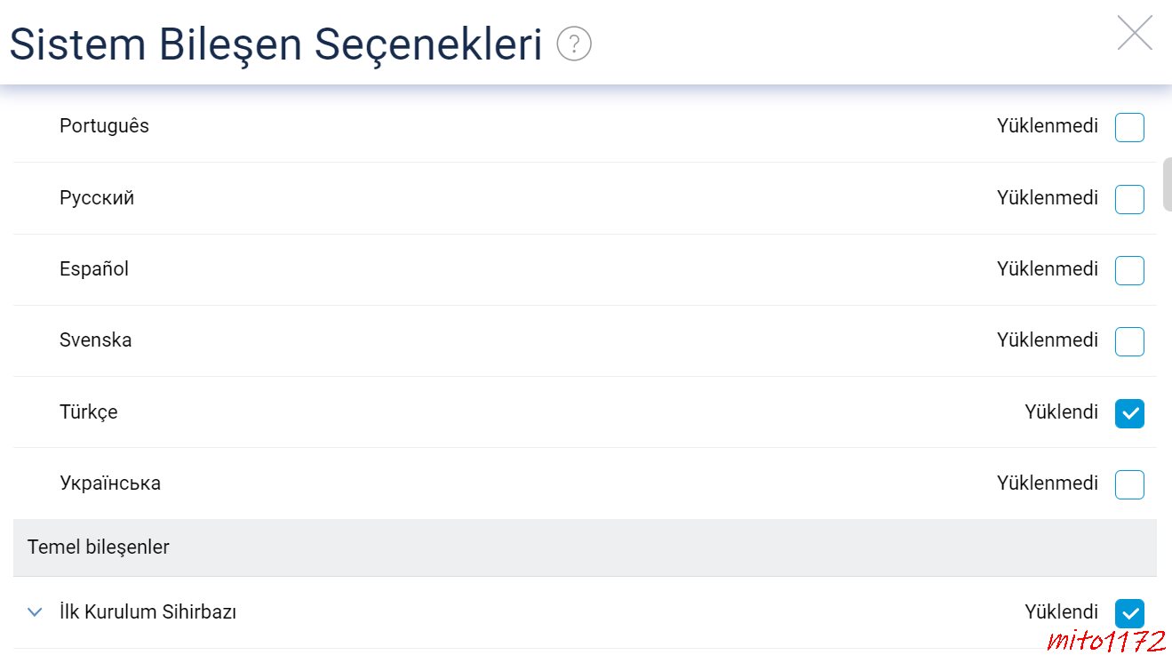Tick the Español language checkbox
This screenshot has height=663, width=1172.
(1129, 270)
